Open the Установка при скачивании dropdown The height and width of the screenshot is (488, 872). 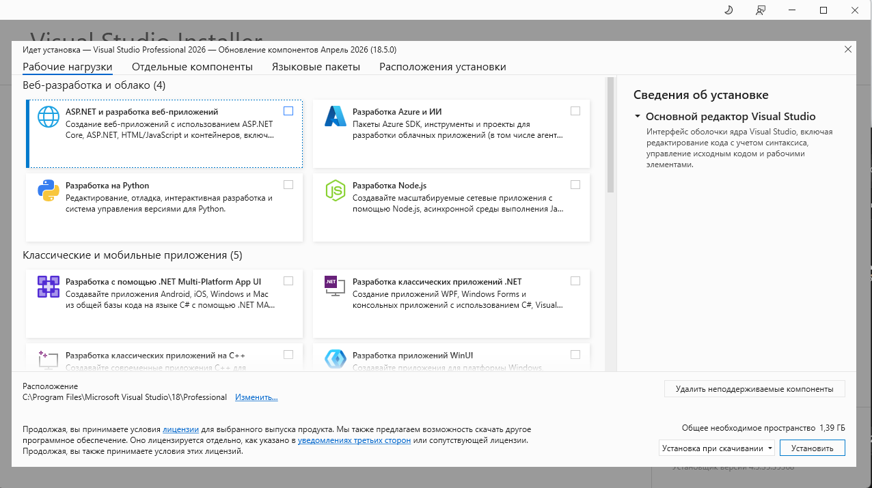pos(717,448)
